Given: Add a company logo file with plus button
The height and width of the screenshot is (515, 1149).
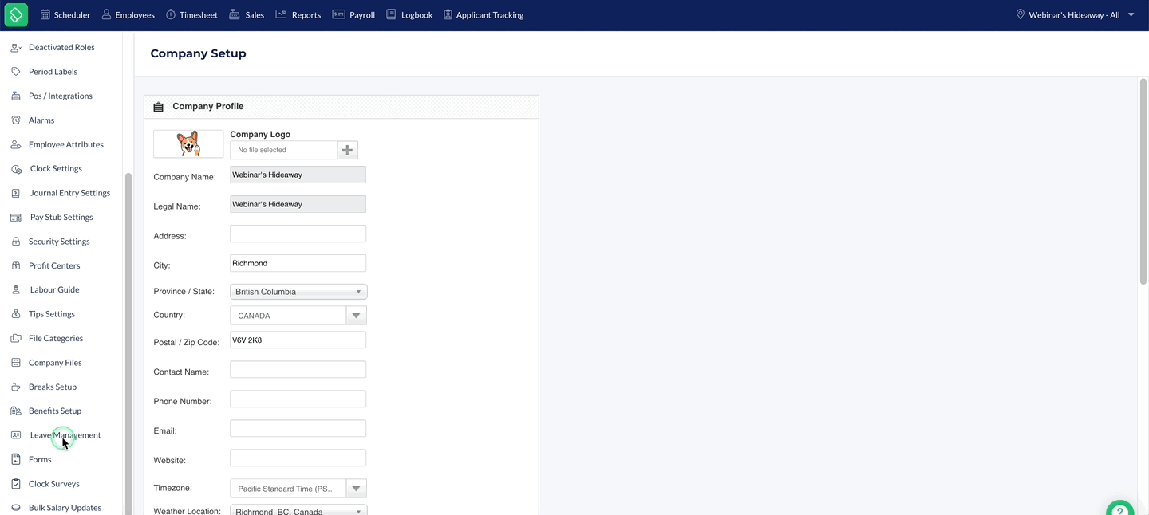Looking at the screenshot, I should tap(347, 150).
